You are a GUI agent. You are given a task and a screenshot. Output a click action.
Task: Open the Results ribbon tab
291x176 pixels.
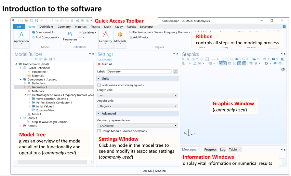click(x=131, y=27)
